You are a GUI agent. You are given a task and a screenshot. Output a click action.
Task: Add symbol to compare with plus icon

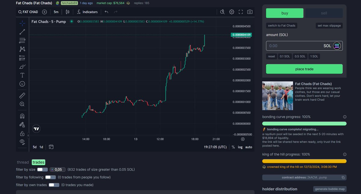tap(45, 12)
